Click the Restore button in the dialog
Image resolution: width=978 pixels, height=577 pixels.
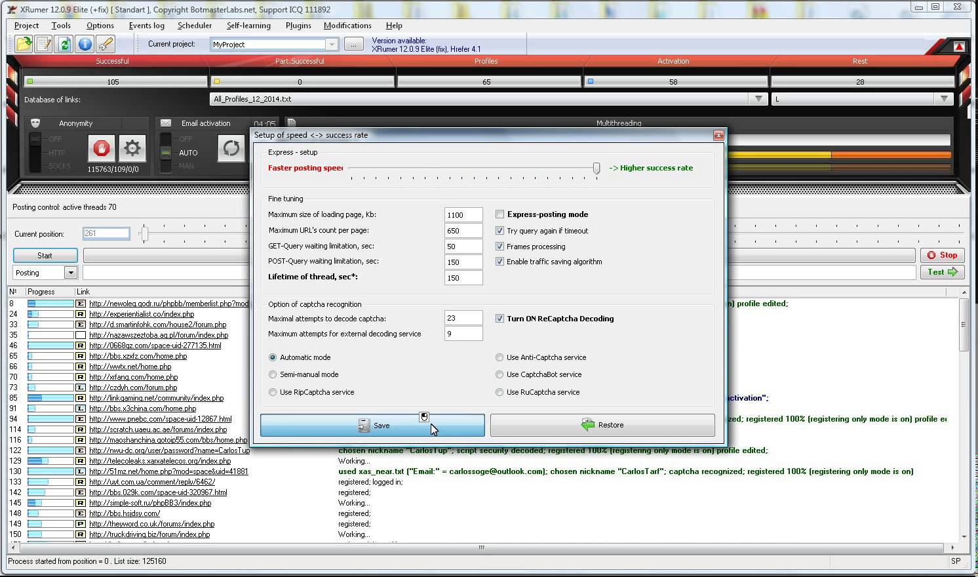[602, 425]
